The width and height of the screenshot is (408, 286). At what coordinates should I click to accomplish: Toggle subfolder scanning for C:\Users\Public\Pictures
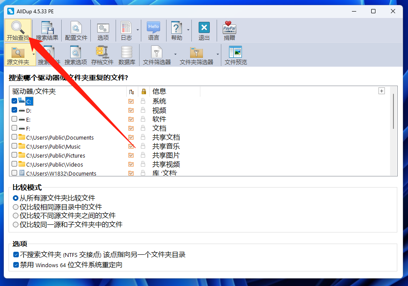[x=131, y=155]
